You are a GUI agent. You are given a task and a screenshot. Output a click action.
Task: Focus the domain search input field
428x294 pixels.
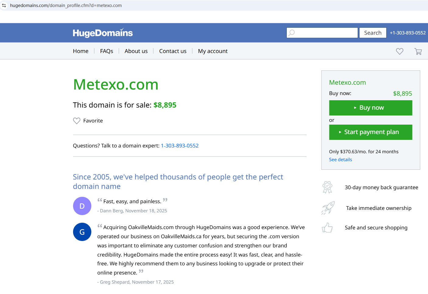(326, 33)
